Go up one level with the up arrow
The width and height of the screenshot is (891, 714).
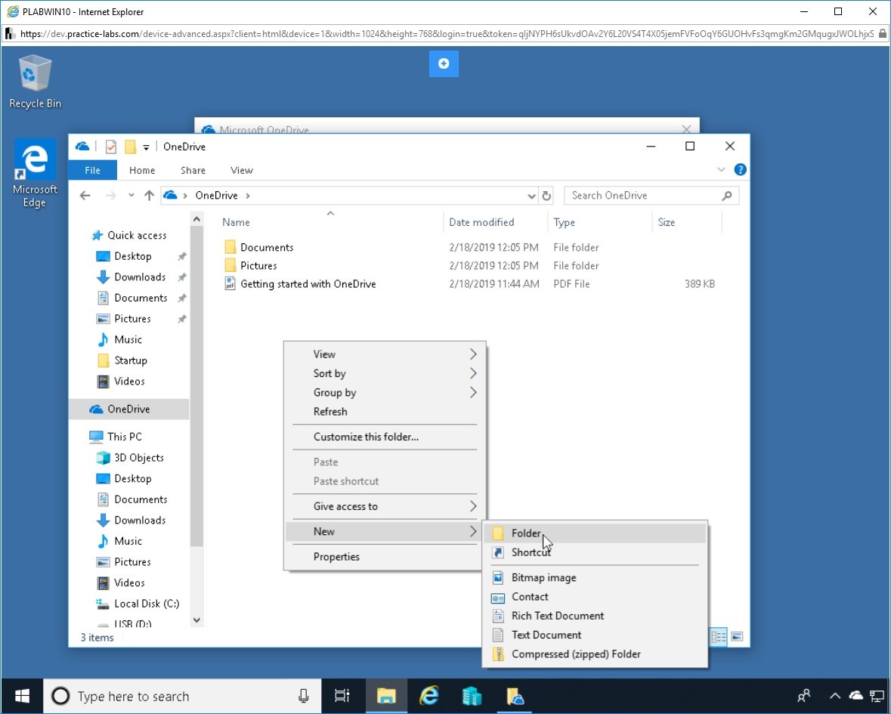[x=149, y=196]
